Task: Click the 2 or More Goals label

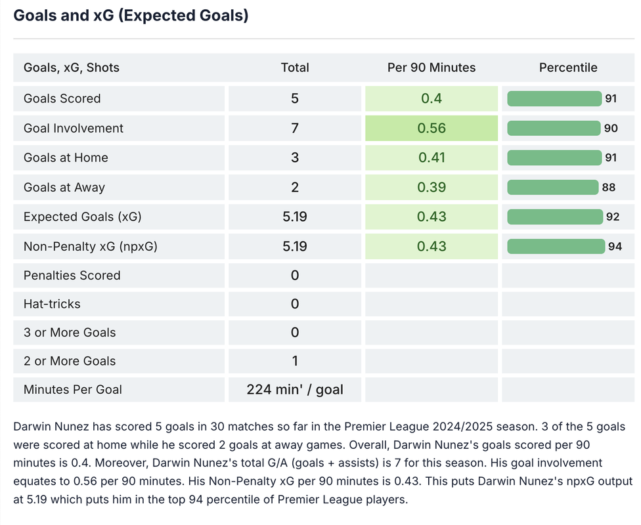Action: tap(70, 361)
